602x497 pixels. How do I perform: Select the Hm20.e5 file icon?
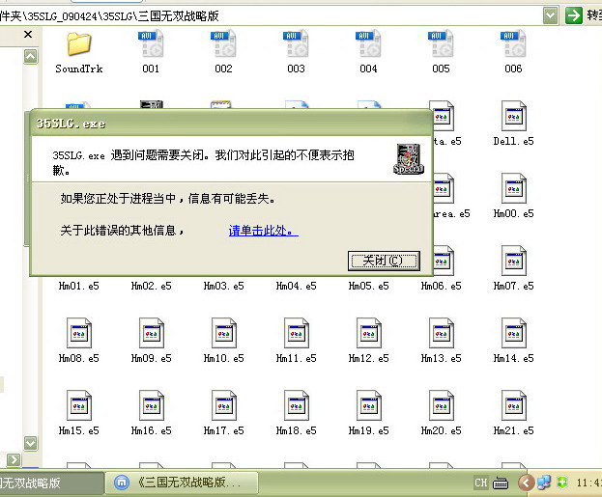pyautogui.click(x=442, y=405)
